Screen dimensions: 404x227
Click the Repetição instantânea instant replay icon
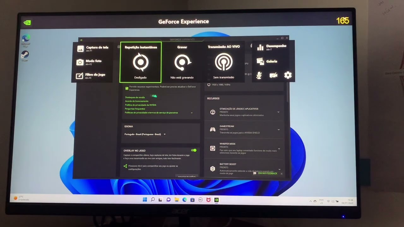(141, 62)
